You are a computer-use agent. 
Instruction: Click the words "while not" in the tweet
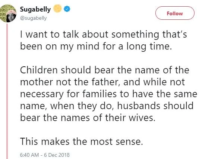(164, 82)
